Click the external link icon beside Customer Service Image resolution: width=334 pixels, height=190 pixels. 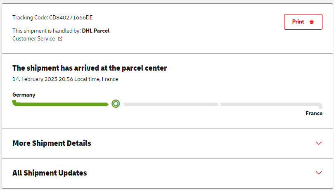(x=60, y=39)
